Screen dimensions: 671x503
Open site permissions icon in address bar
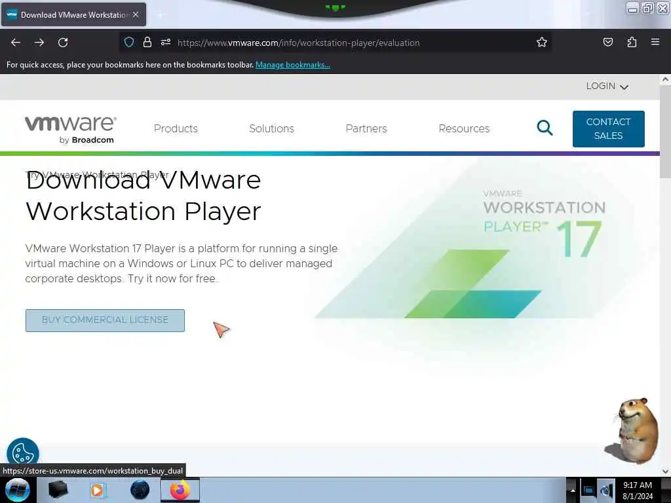pos(166,43)
